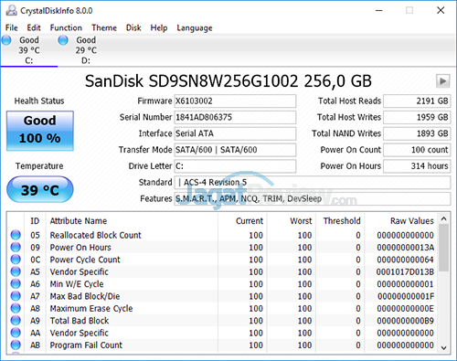Click the Transfer Mode field SATA/600

235,150
